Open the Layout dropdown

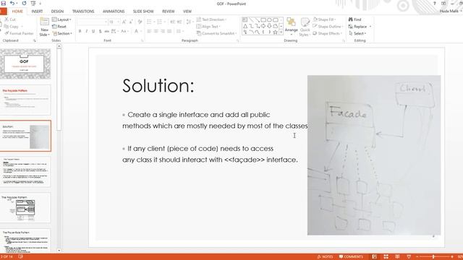pos(61,19)
